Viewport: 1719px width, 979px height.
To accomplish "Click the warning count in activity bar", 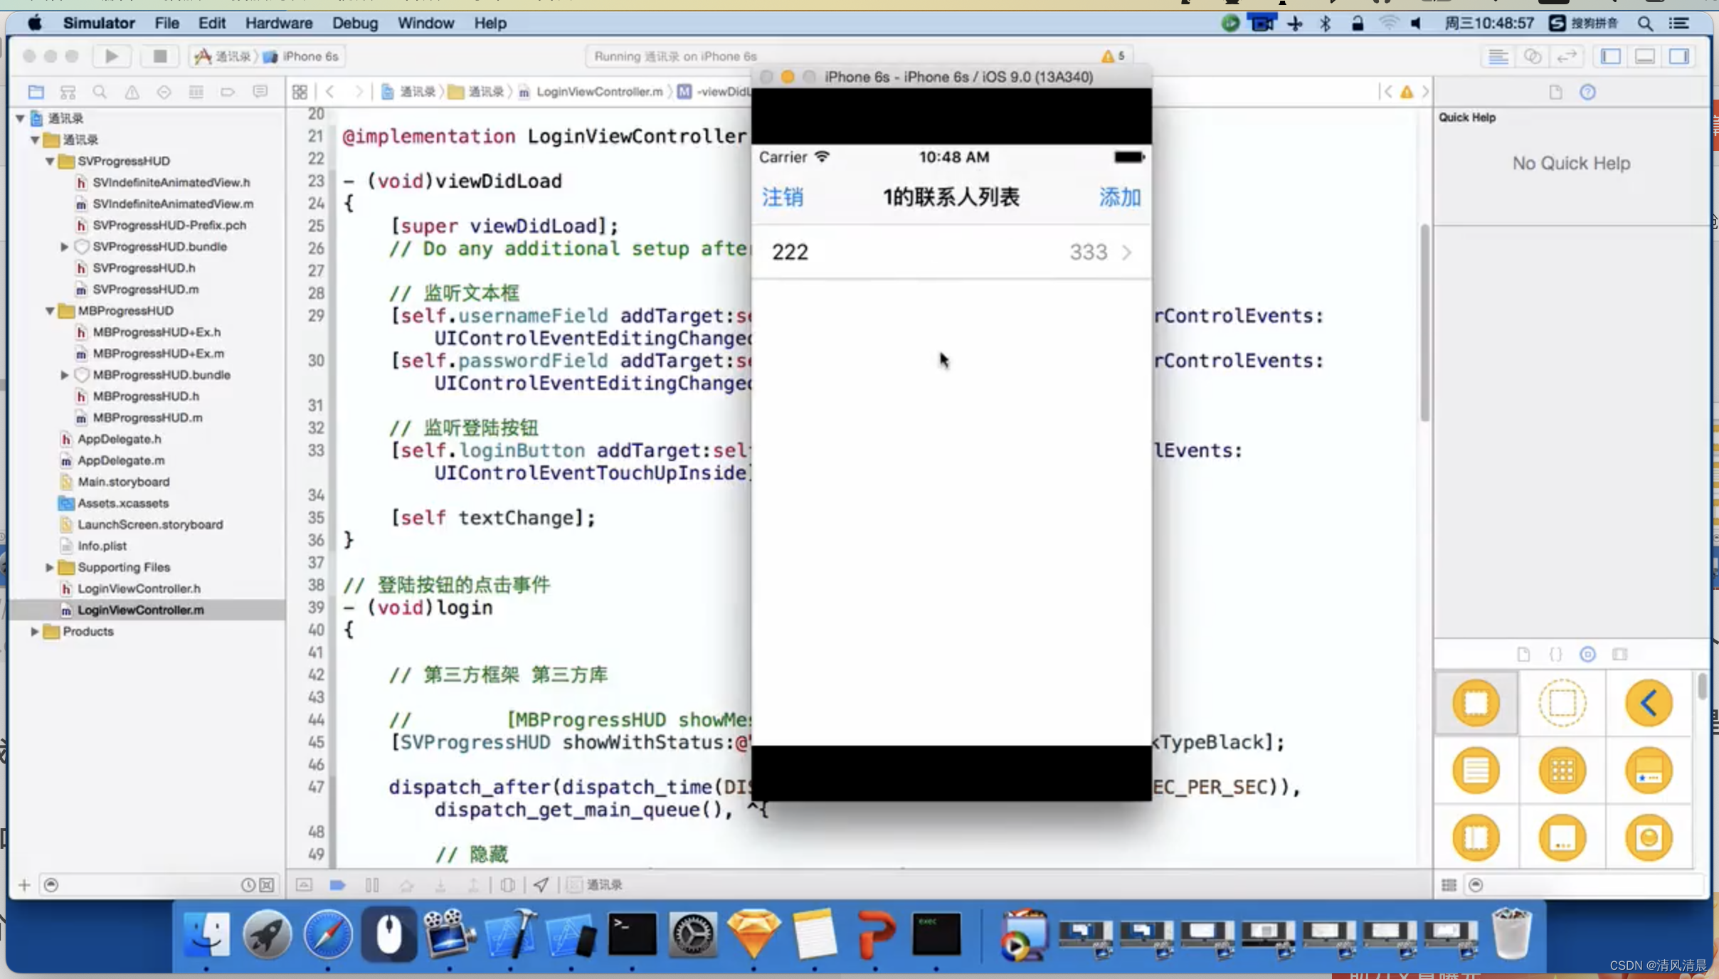I will point(1114,56).
